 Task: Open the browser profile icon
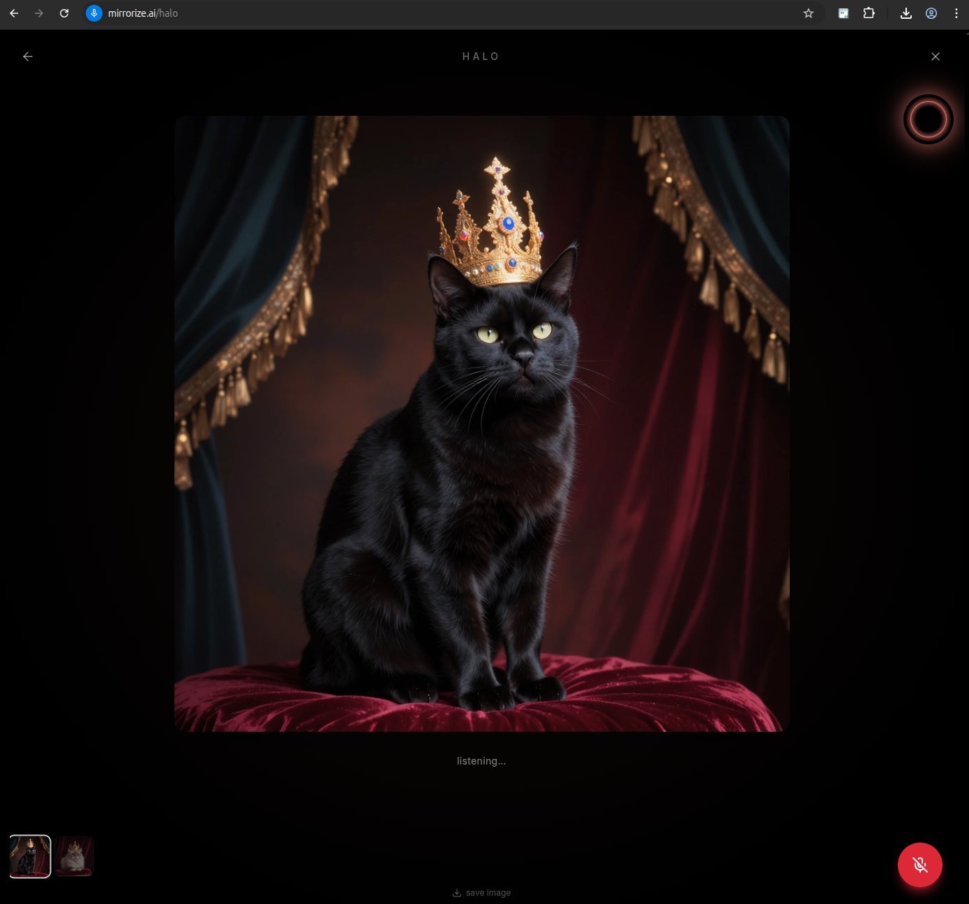point(931,13)
